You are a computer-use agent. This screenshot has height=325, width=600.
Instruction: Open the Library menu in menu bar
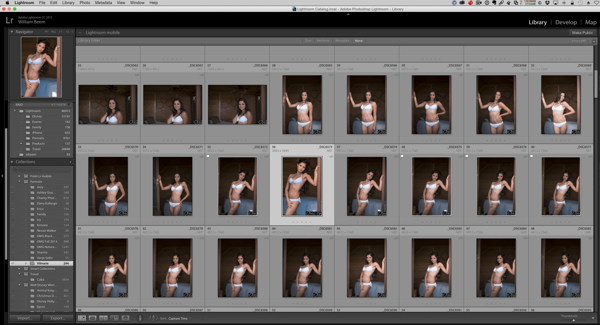pos(68,3)
